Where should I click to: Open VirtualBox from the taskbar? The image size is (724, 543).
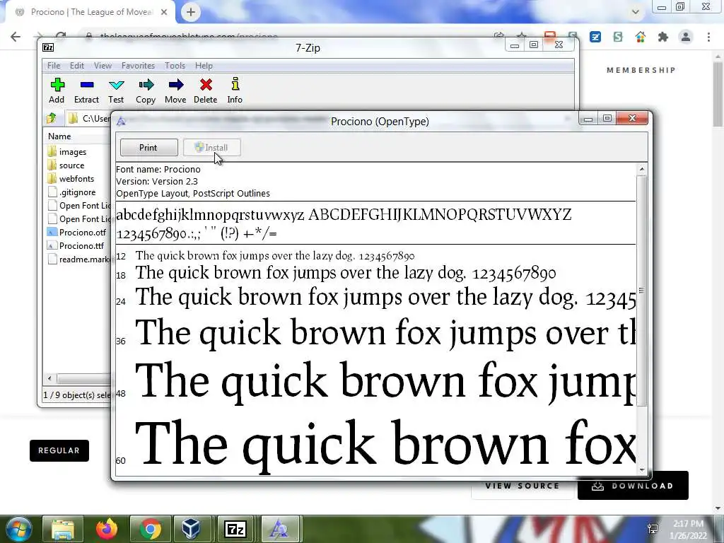(191, 529)
